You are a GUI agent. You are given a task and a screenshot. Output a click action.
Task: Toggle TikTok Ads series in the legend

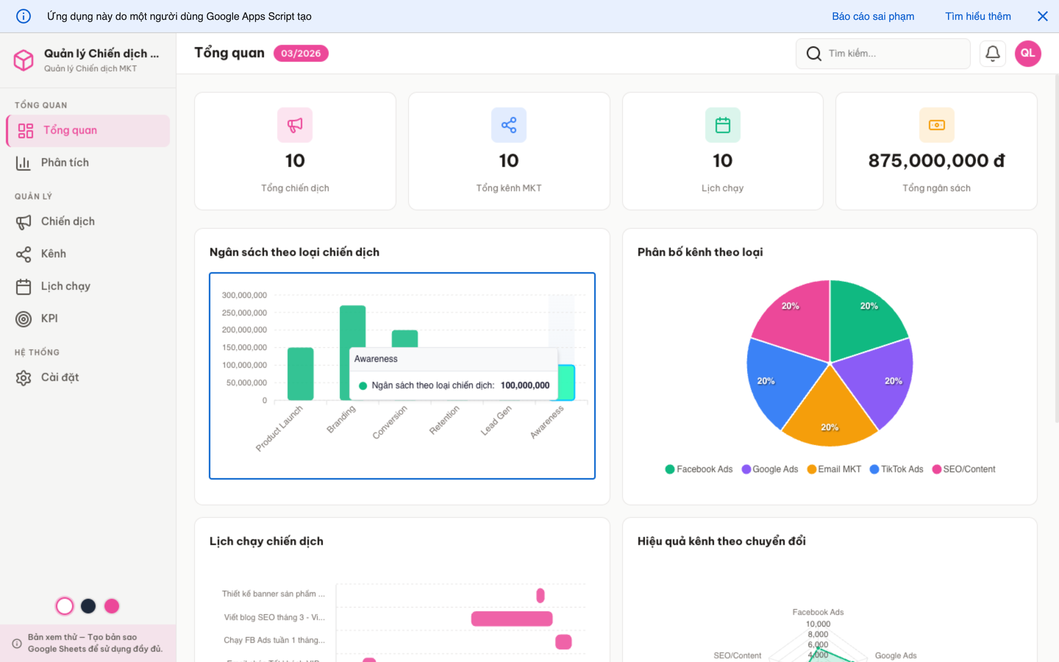[x=896, y=469]
